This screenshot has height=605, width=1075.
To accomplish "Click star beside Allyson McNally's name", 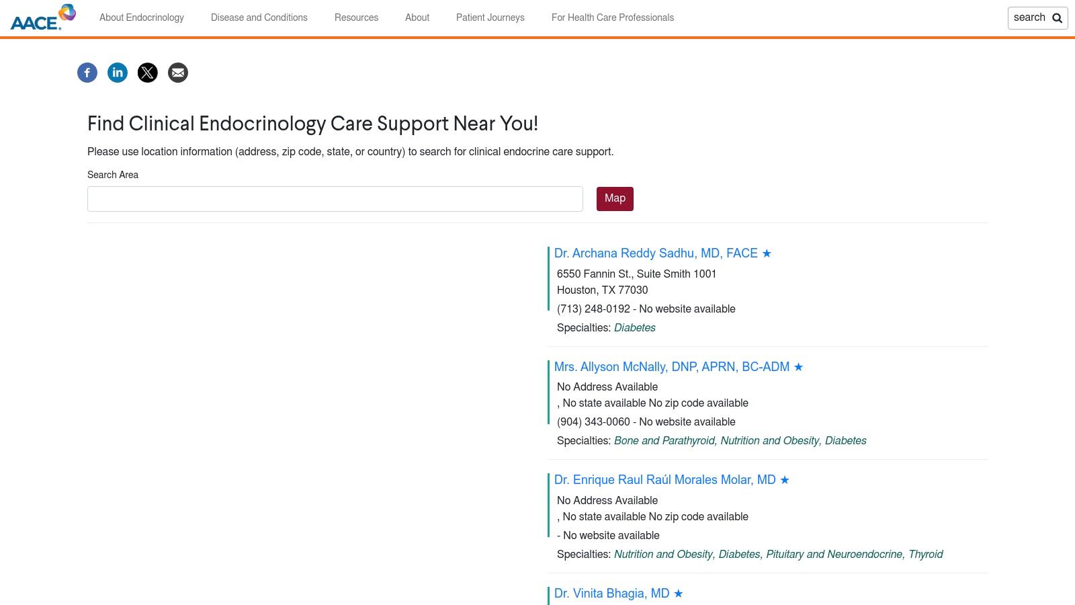I will 798,367.
